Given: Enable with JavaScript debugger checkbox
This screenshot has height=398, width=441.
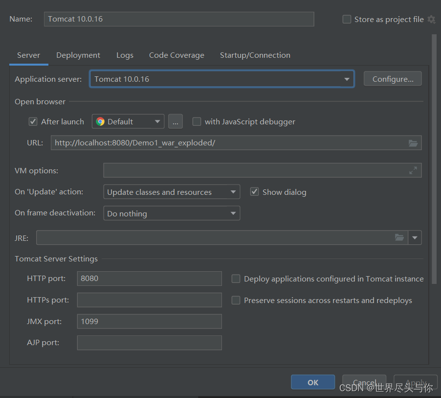Looking at the screenshot, I should point(197,122).
